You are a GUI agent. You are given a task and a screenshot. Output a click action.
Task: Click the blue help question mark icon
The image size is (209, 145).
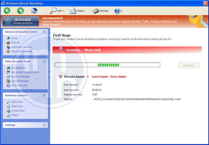pos(117,11)
